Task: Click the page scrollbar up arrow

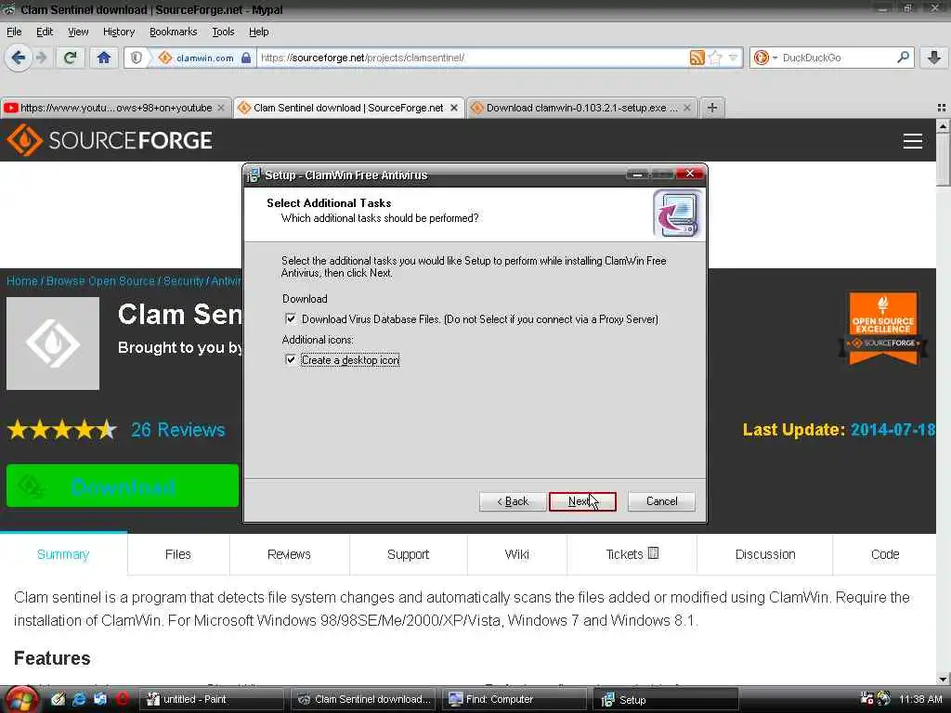Action: pos(944,126)
